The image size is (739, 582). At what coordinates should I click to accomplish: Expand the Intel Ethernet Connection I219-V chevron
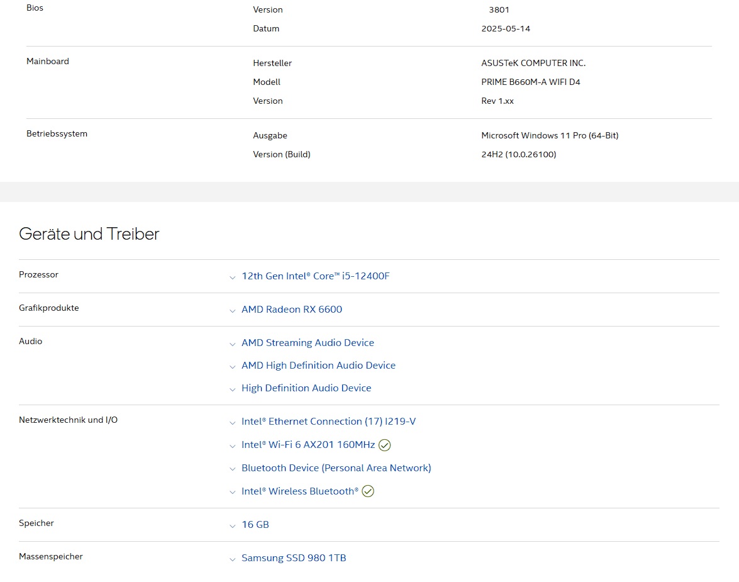tap(232, 423)
